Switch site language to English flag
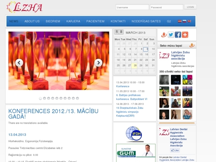This screenshot has height=162, width=216. (189, 21)
